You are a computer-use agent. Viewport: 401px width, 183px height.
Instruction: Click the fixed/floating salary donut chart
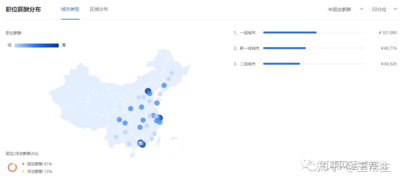pyautogui.click(x=12, y=167)
